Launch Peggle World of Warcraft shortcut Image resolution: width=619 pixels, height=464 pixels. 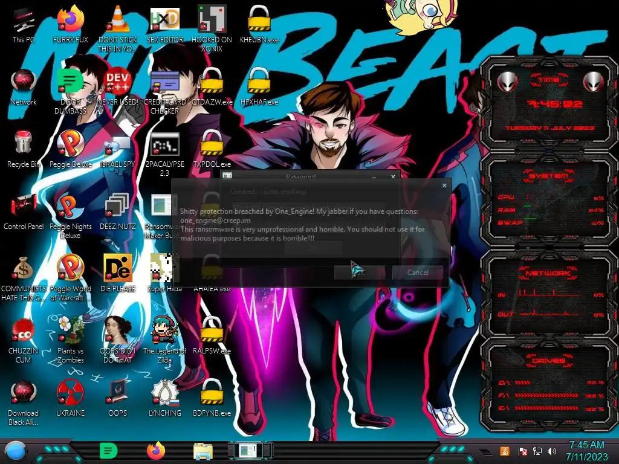pyautogui.click(x=70, y=278)
